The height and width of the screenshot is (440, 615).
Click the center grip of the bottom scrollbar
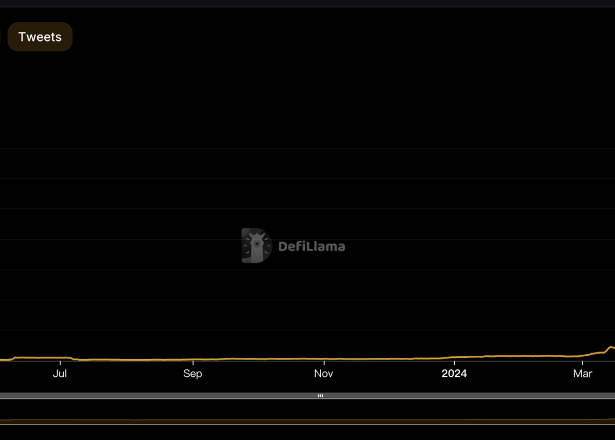(x=320, y=396)
